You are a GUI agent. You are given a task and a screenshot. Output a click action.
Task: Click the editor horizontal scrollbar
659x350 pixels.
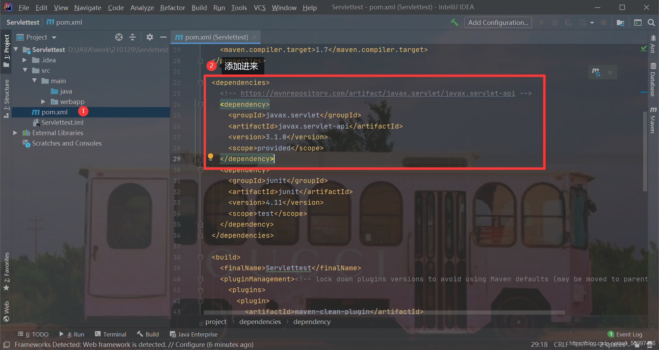point(384,313)
